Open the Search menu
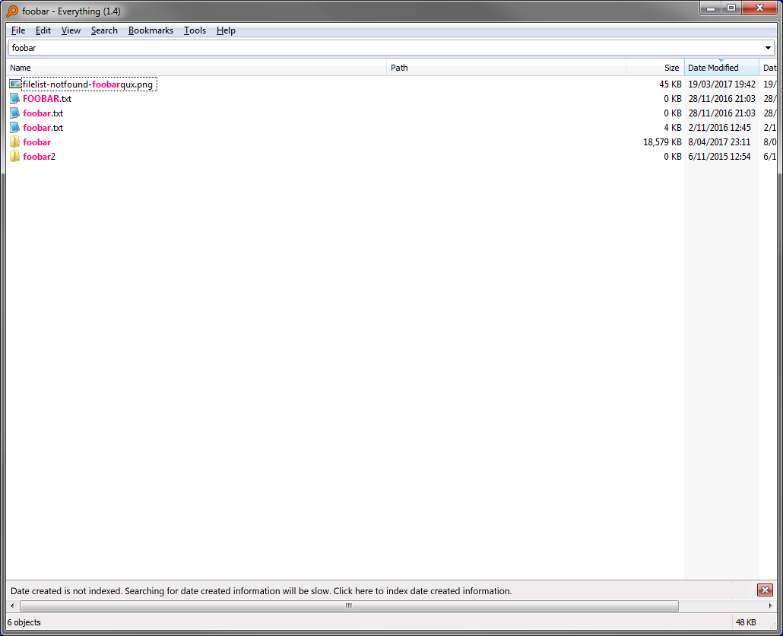 point(104,30)
